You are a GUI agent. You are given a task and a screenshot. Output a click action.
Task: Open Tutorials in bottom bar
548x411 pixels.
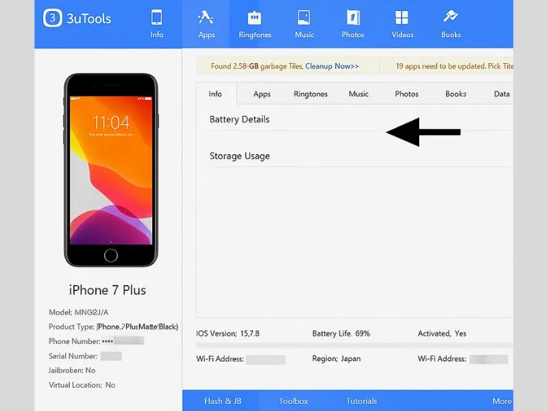pyautogui.click(x=362, y=401)
